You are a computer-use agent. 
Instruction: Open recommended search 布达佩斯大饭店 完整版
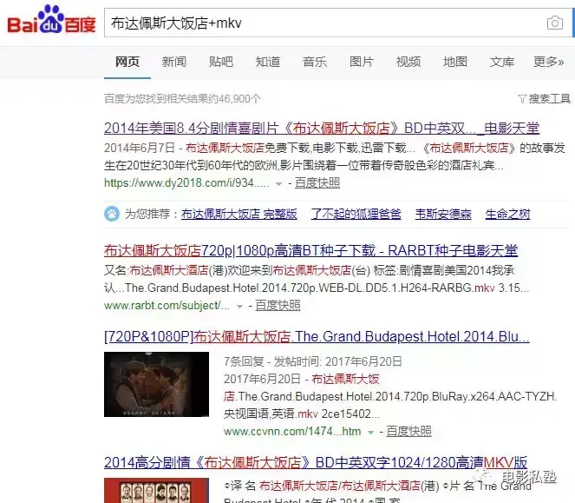pos(239,214)
